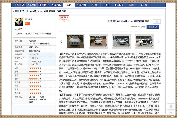Click the 空间 five-star rating
The width and height of the screenshot is (177, 118).
[34, 68]
